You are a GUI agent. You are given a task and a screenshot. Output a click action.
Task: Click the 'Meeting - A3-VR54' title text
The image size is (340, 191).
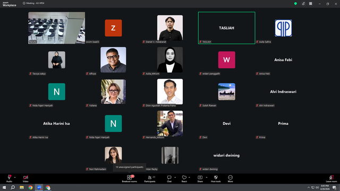35,3
